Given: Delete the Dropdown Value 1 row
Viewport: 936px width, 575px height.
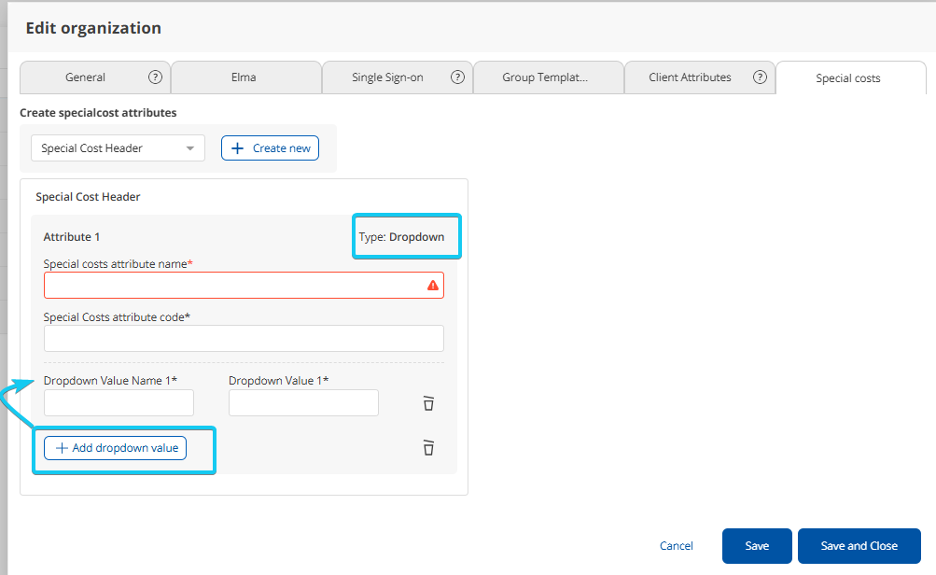Looking at the screenshot, I should pos(428,403).
